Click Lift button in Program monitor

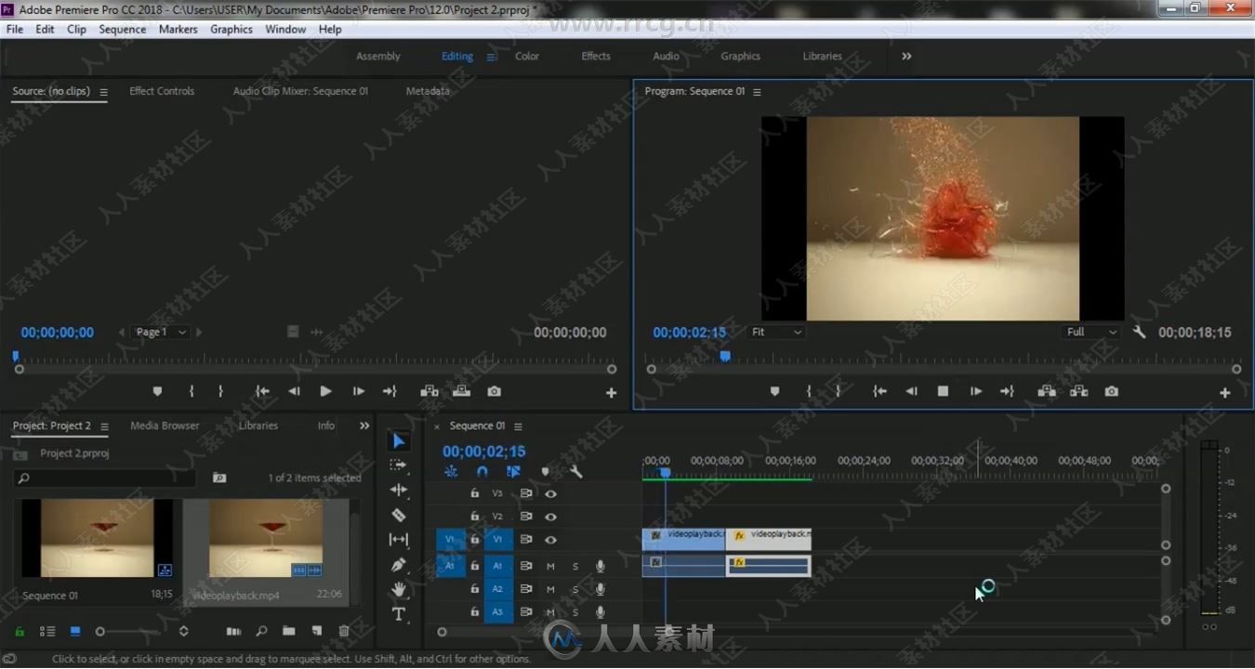[x=1047, y=392]
